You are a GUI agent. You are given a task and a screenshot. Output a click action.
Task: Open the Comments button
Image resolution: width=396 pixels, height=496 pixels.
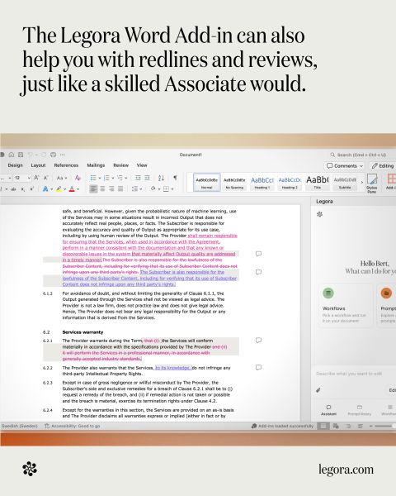pyautogui.click(x=344, y=166)
